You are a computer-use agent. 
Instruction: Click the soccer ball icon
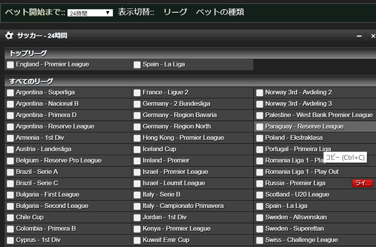[x=9, y=36]
